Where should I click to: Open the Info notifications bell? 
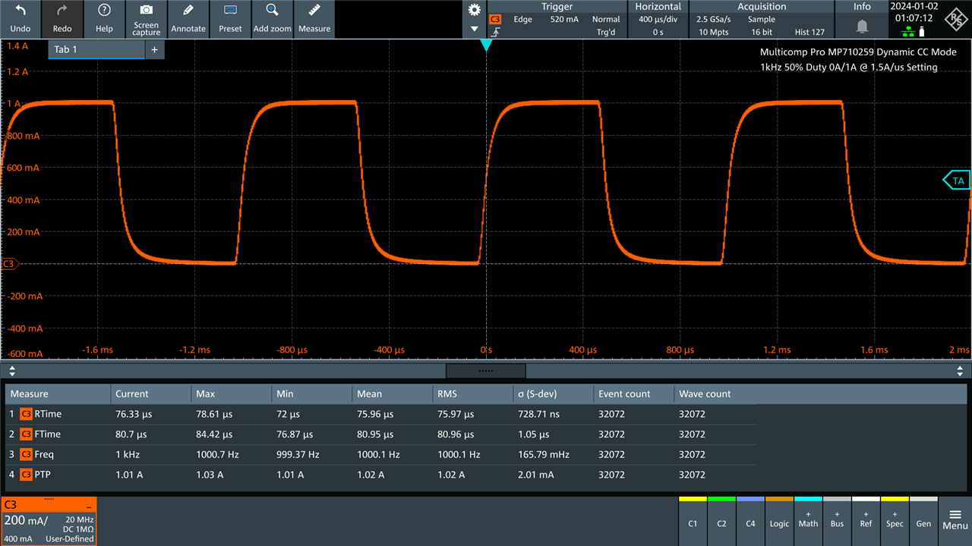coord(863,26)
